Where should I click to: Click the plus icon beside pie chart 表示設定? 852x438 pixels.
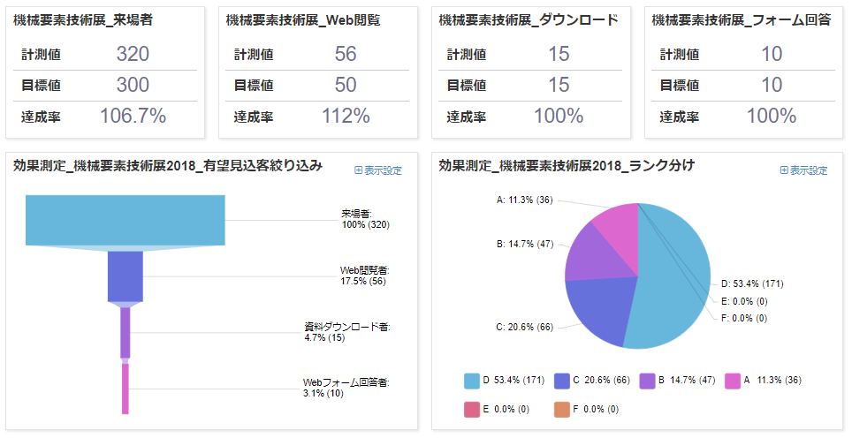click(784, 170)
